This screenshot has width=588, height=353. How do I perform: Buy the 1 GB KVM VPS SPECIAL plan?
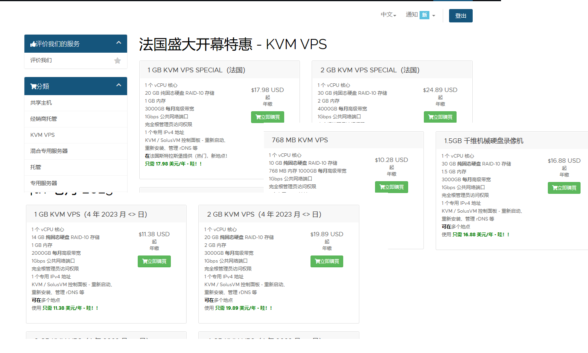tap(267, 117)
